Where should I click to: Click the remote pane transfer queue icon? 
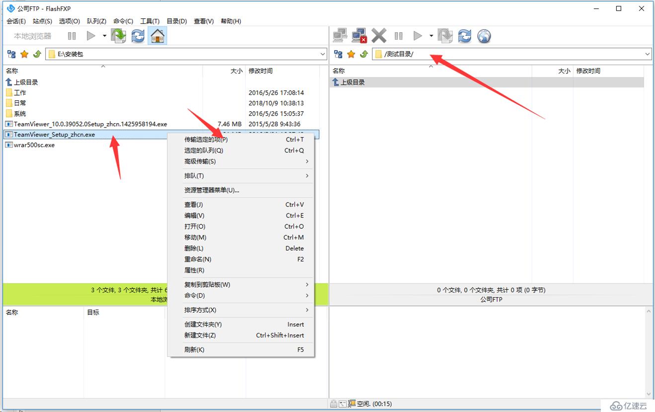(445, 36)
